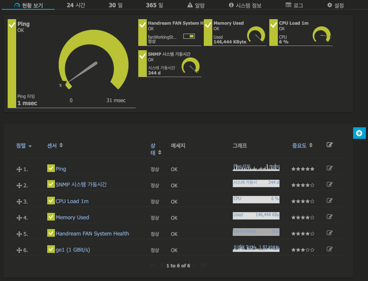Open the 현황 보기 overview tab
368x281 pixels.
[29, 5]
